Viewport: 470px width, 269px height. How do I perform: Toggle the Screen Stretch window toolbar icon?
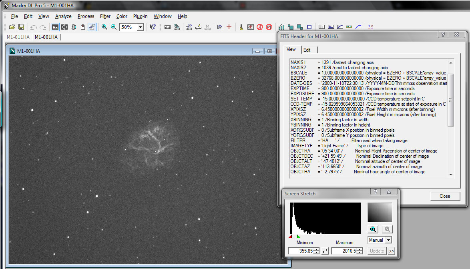click(x=55, y=27)
